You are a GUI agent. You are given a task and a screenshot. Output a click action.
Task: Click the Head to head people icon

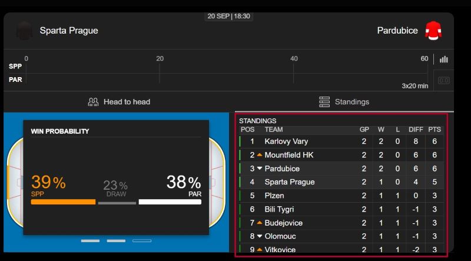pyautogui.click(x=93, y=102)
